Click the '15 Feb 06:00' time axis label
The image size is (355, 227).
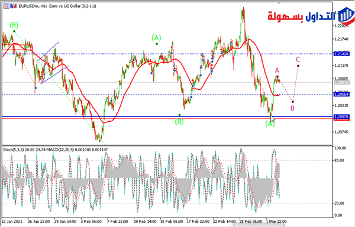tap(172, 221)
